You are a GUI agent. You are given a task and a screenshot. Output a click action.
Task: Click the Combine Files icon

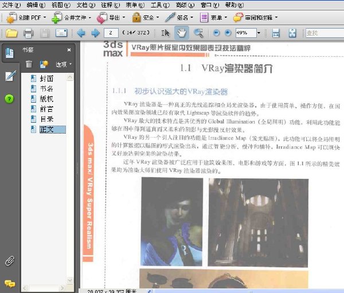pos(57,18)
